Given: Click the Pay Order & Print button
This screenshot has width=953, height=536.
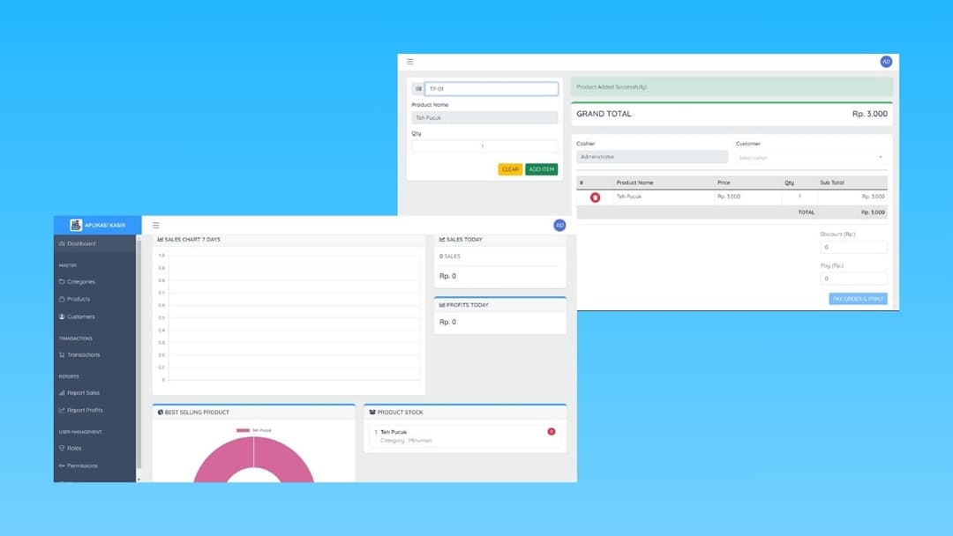Looking at the screenshot, I should coord(858,299).
